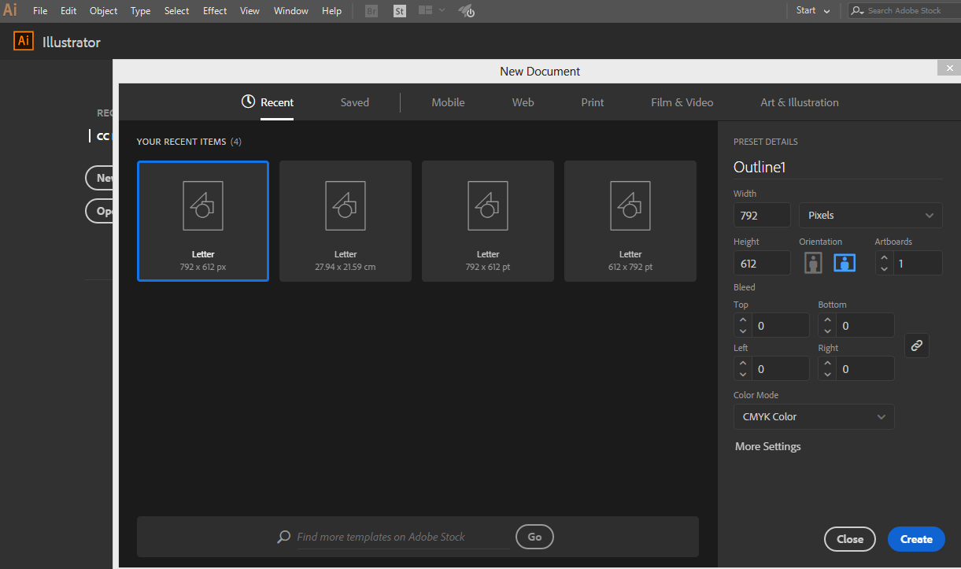This screenshot has height=569, width=961.
Task: Toggle the bleed link chain icon
Action: tap(916, 345)
